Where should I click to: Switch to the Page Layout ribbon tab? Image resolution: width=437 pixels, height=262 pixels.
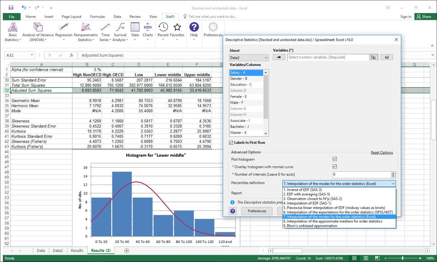point(71,17)
